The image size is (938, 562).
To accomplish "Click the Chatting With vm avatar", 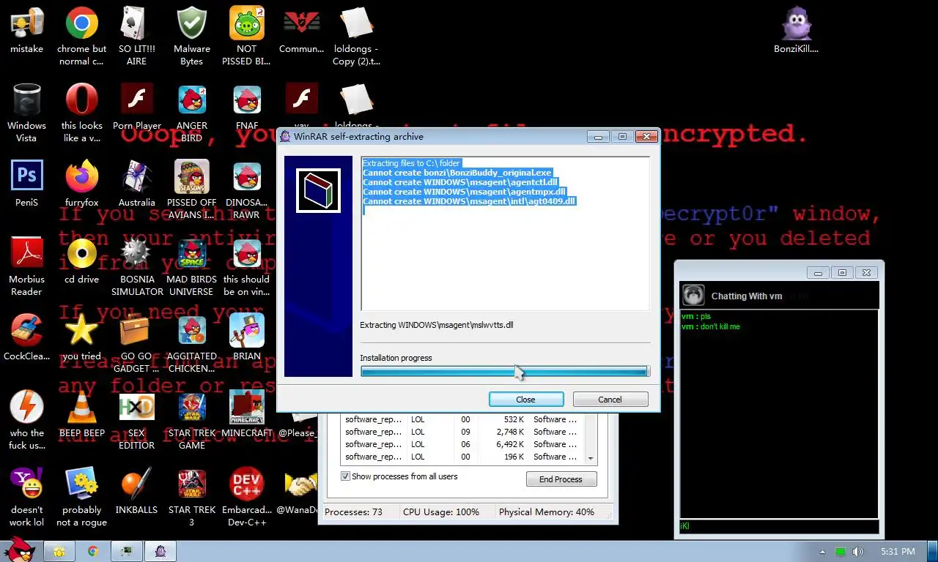I will point(693,295).
